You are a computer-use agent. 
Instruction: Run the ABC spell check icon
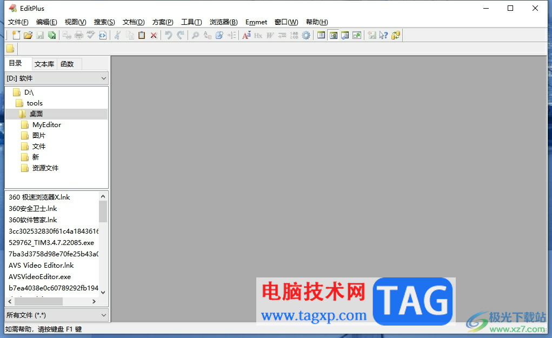pyautogui.click(x=91, y=35)
